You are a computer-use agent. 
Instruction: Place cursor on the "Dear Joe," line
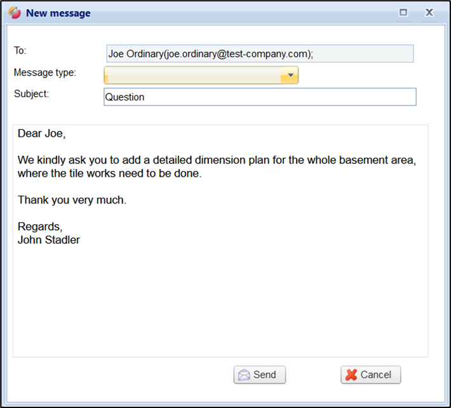(41, 133)
